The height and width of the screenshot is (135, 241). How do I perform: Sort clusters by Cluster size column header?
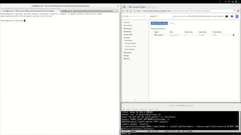tap(189, 32)
